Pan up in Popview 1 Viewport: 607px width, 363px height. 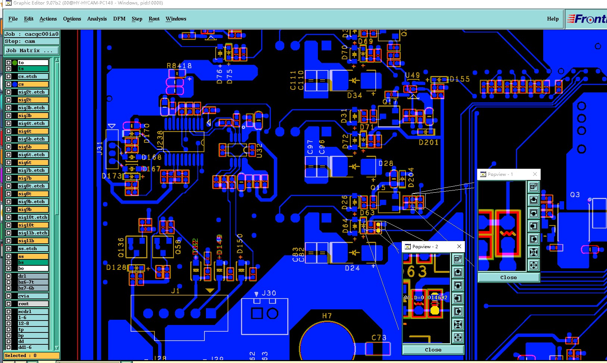534,200
